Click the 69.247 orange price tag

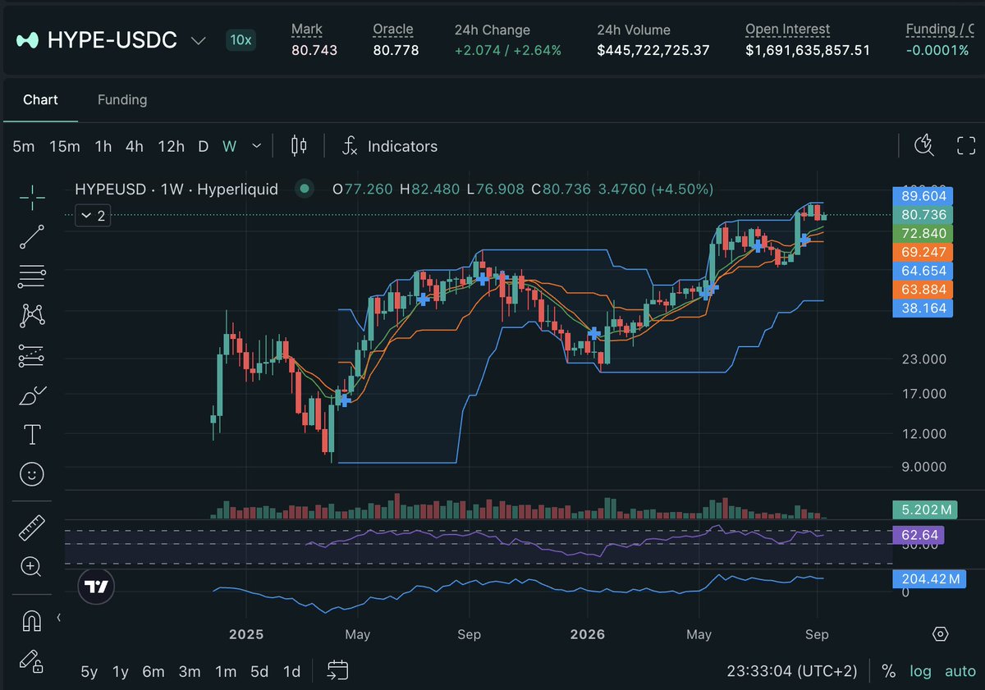tap(923, 252)
